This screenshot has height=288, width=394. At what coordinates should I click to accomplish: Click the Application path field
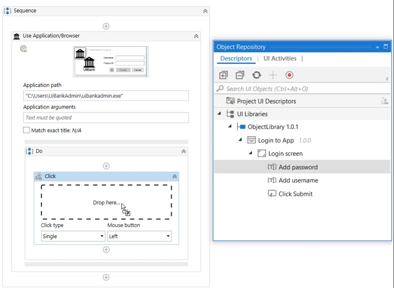point(106,96)
